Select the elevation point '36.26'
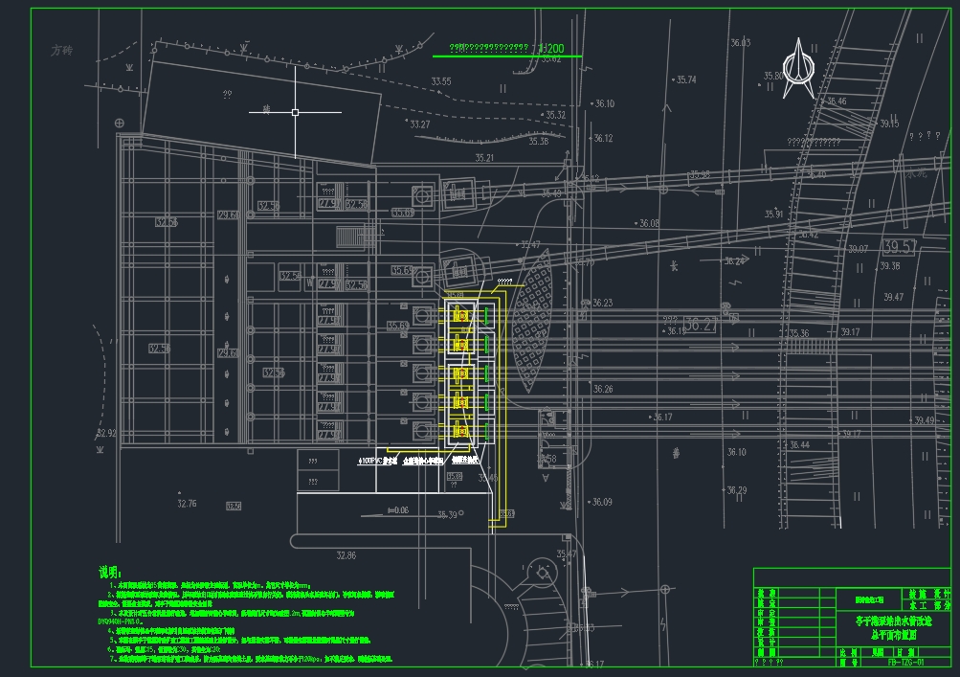Viewport: 960px width, 677px height. [602, 389]
